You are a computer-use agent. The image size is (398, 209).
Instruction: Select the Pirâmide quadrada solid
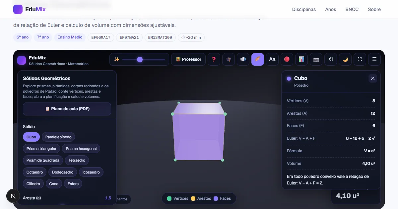pos(43,160)
